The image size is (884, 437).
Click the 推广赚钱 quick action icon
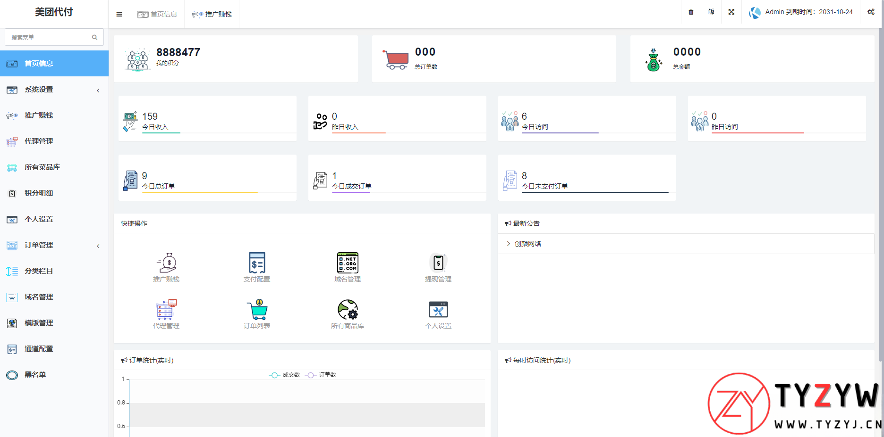pos(166,263)
